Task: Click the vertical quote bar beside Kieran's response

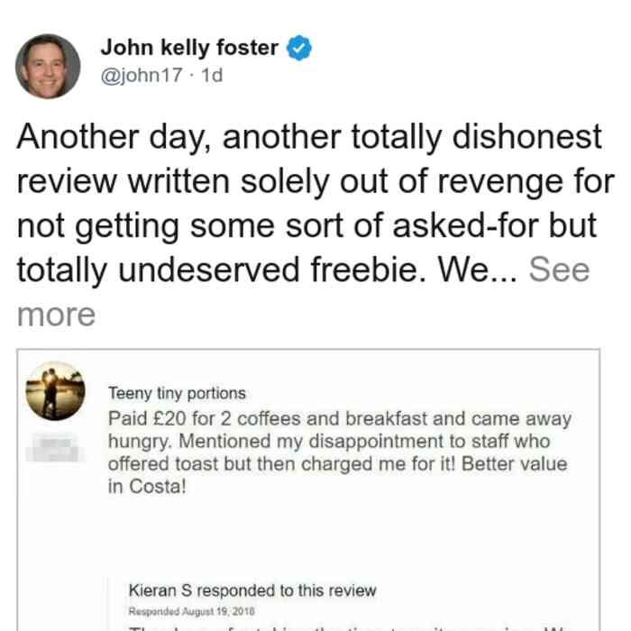Action: (108, 604)
